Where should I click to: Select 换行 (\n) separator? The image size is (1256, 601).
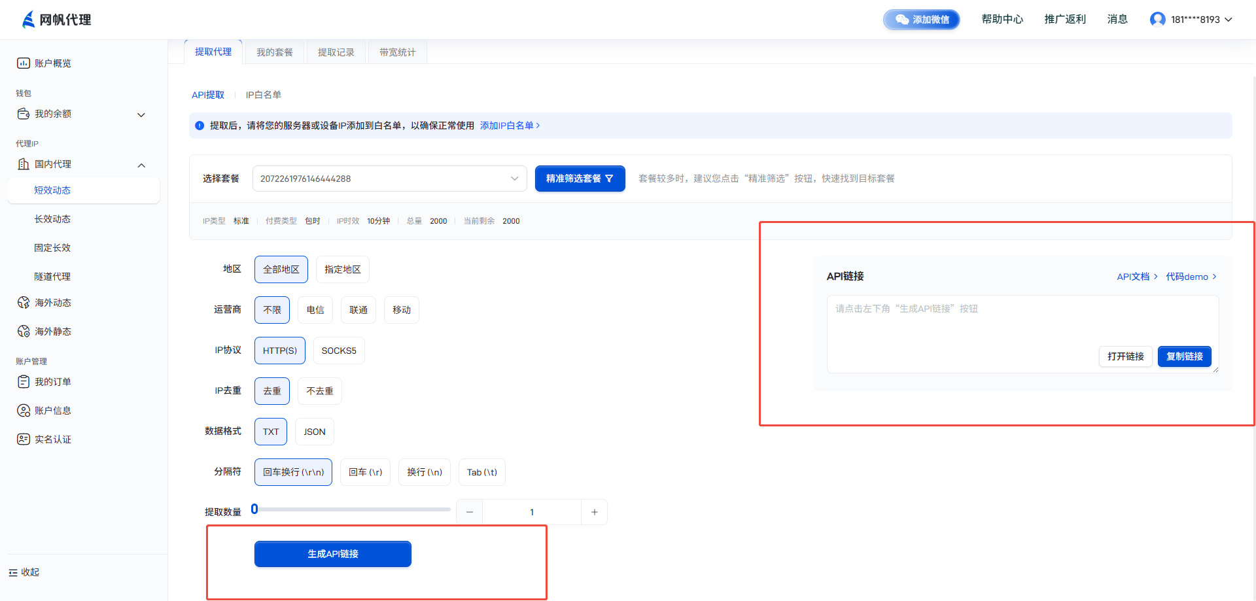click(x=425, y=472)
